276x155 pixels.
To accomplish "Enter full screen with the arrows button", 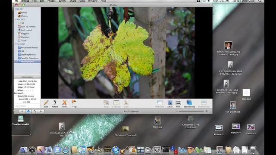I will tap(35, 111).
